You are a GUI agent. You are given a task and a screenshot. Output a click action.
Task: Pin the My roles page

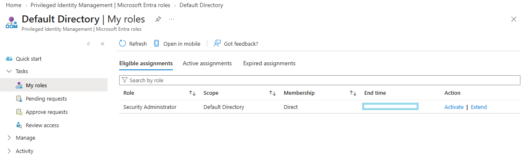[x=158, y=19]
